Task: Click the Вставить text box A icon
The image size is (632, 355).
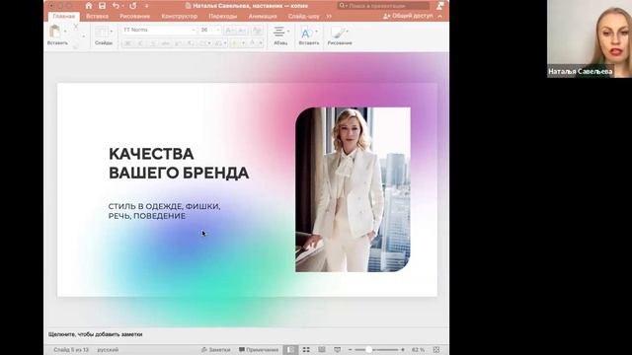Action: pos(306,33)
